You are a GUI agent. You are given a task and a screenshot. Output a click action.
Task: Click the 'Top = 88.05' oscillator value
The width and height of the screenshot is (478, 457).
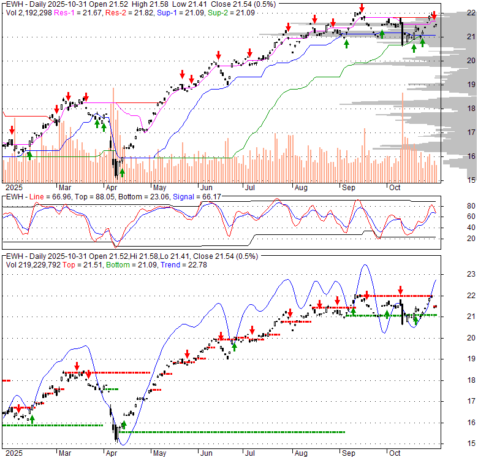(94, 197)
